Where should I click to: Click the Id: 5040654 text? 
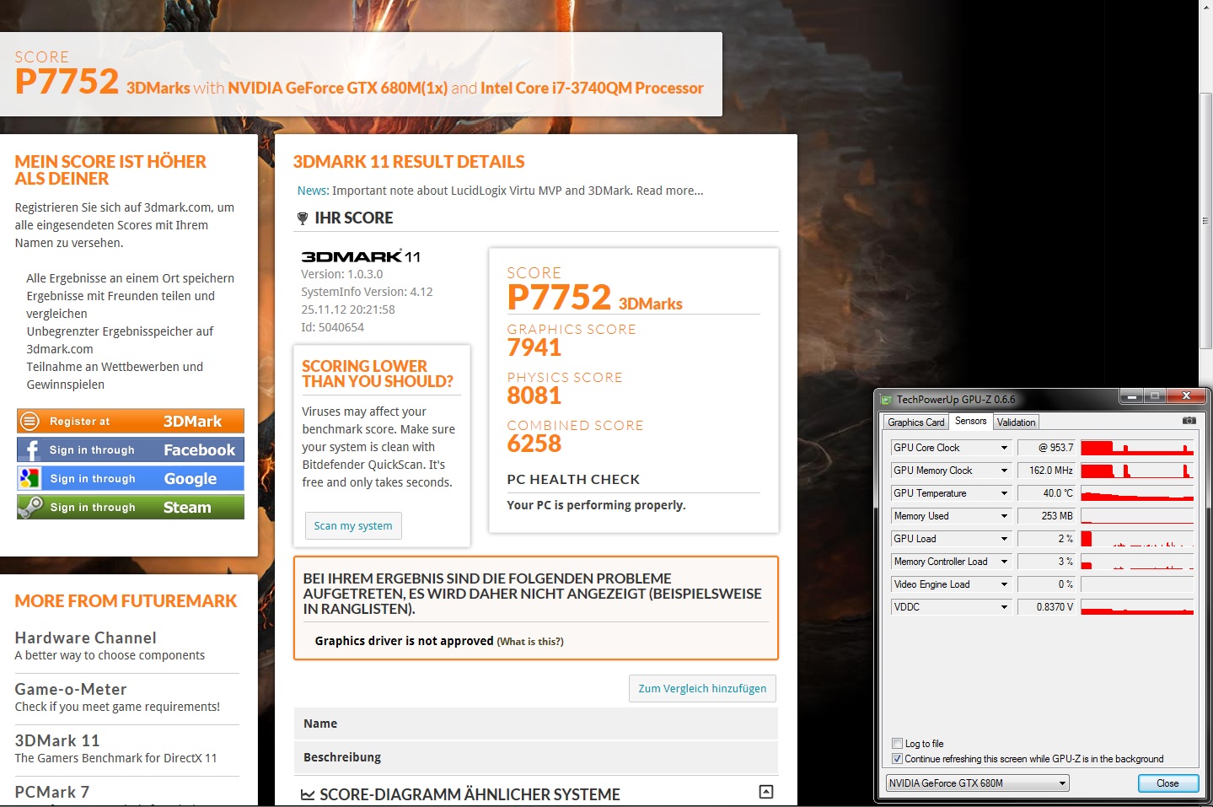332,327
